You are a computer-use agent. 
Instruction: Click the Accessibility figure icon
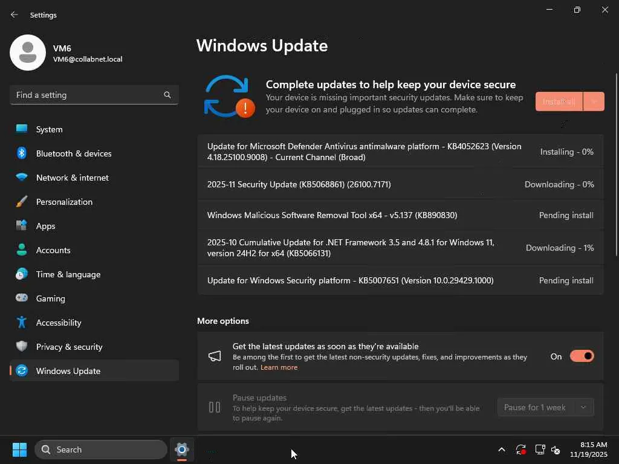click(x=22, y=323)
